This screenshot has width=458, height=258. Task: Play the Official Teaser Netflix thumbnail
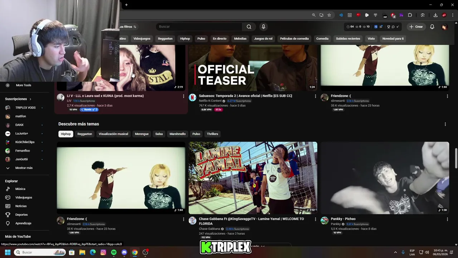[x=253, y=68]
